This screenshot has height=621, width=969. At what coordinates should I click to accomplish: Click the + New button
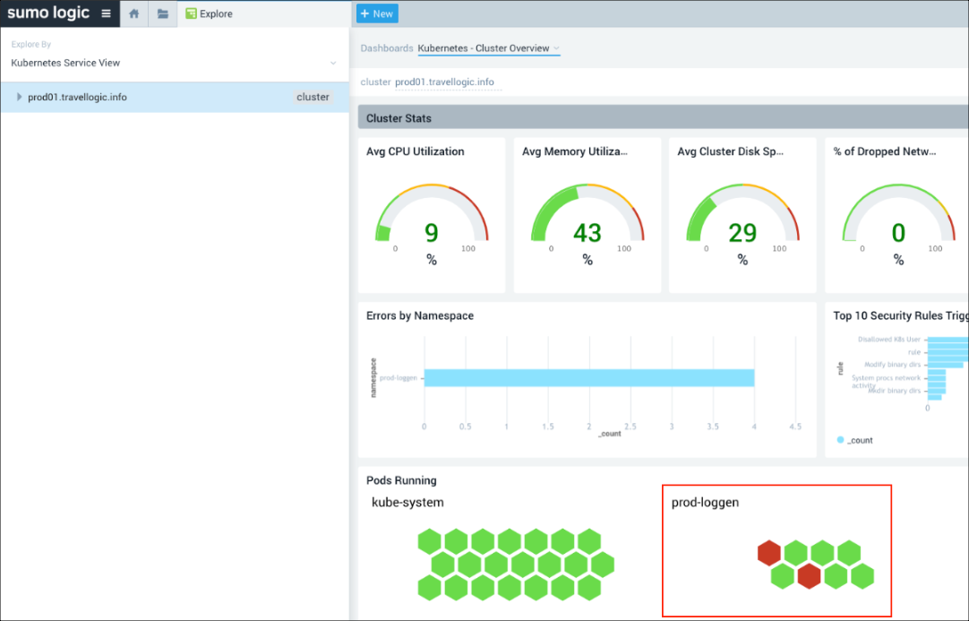click(377, 13)
